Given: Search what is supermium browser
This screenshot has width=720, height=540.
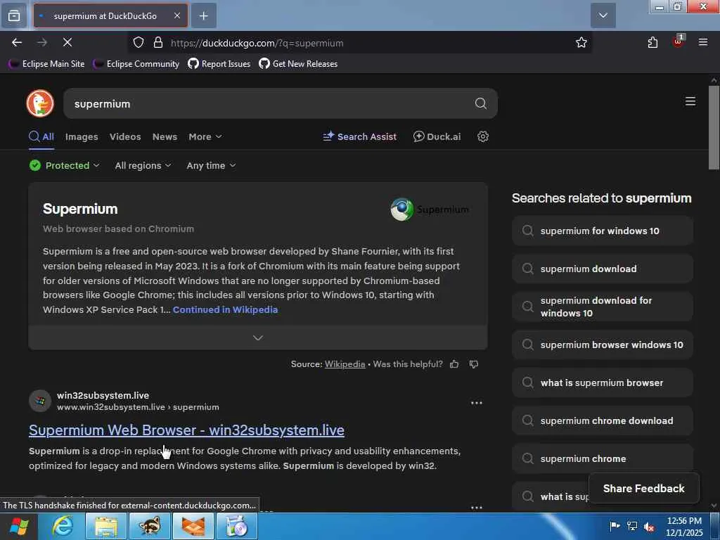Looking at the screenshot, I should (602, 383).
